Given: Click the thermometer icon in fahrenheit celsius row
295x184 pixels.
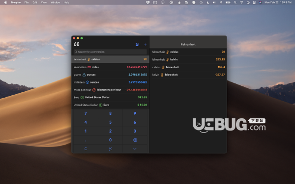Looking at the screenshot, I should click(89, 59).
